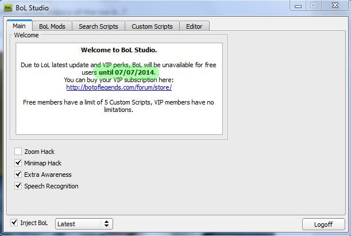Click the 'Welcome to BoL Studio.' heading
This screenshot has width=351, height=236.
pyautogui.click(x=119, y=50)
